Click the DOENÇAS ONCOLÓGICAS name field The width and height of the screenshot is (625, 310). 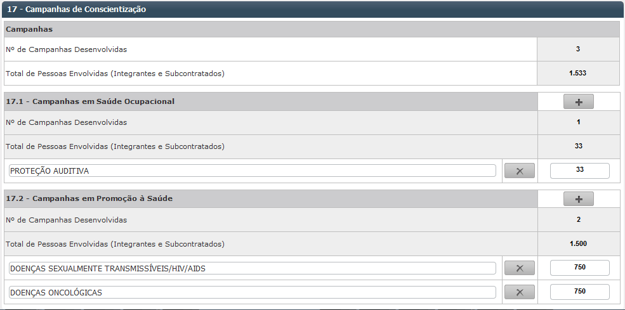[252, 292]
